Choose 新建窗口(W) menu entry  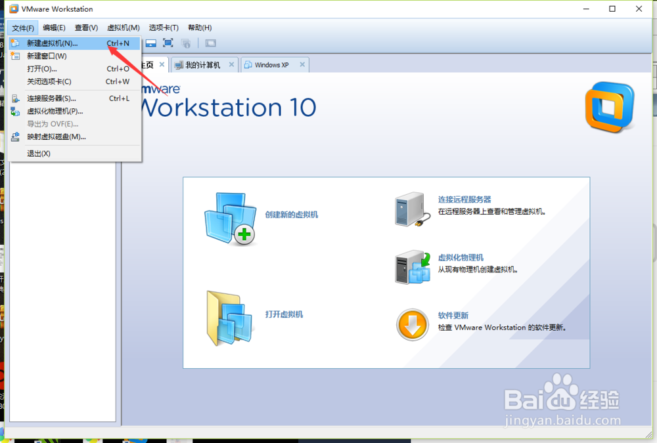[74, 56]
